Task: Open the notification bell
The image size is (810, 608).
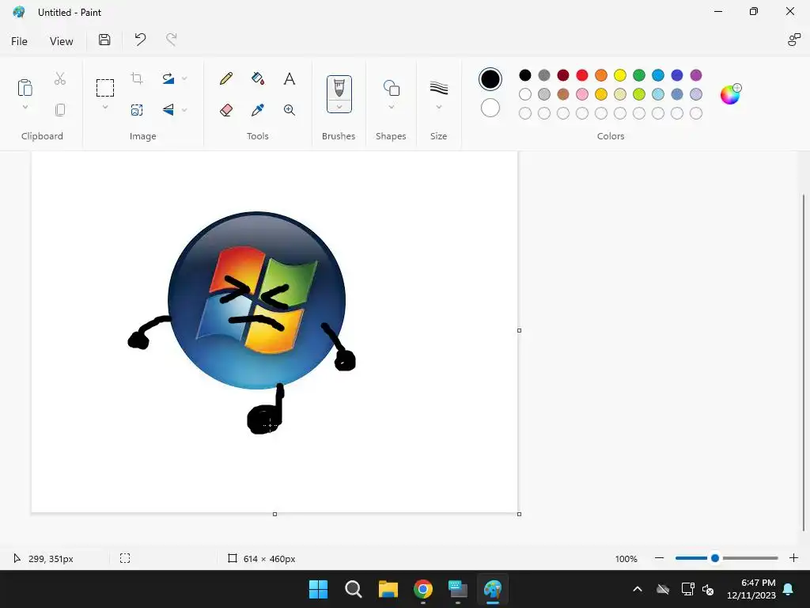Action: point(789,589)
